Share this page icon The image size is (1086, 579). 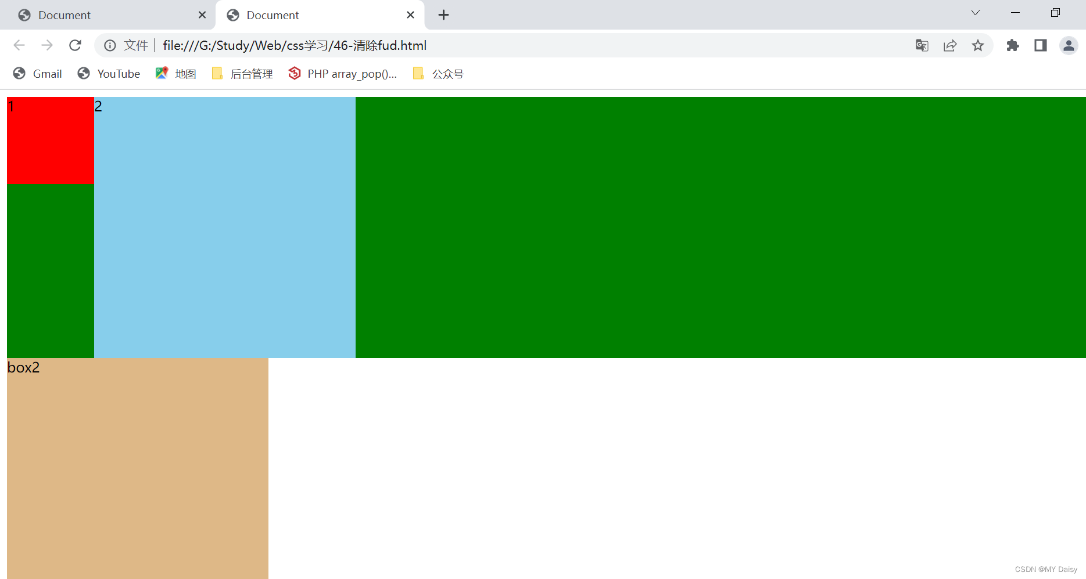(950, 45)
